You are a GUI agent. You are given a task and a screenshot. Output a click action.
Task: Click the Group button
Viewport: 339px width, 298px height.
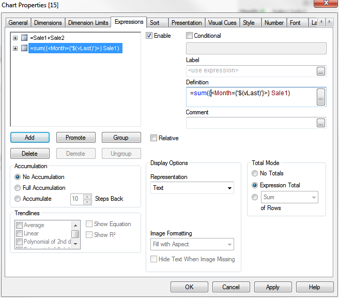[x=121, y=138]
